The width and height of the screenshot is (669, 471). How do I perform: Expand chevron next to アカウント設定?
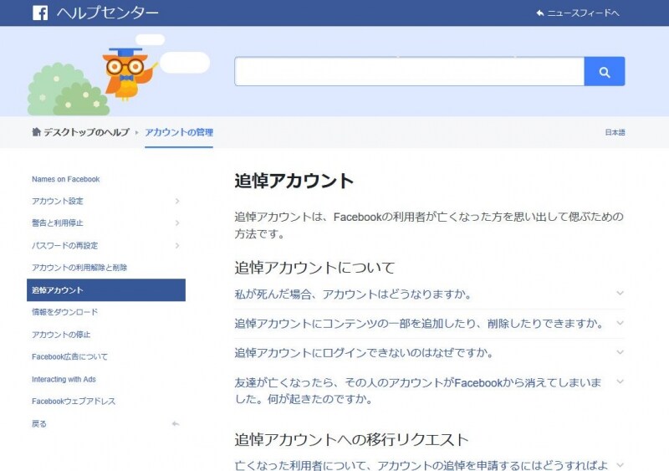(177, 201)
